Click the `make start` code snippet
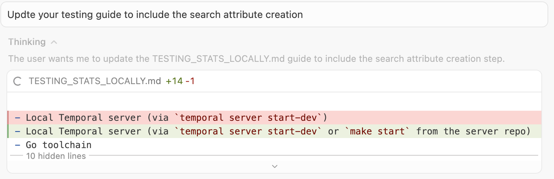 point(378,132)
